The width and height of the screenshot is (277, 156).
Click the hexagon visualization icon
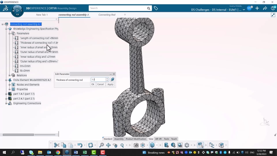(x=187, y=145)
